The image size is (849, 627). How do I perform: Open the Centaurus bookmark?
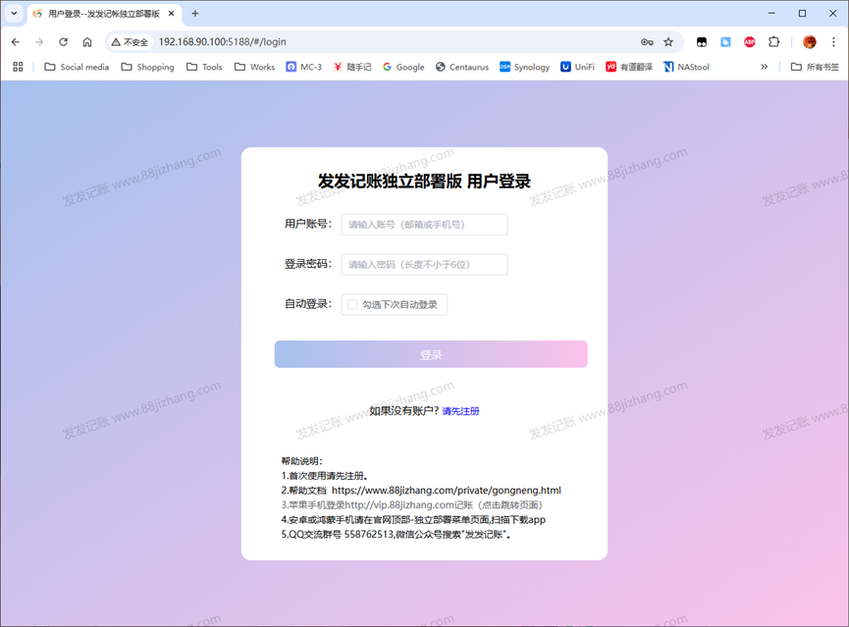[462, 67]
